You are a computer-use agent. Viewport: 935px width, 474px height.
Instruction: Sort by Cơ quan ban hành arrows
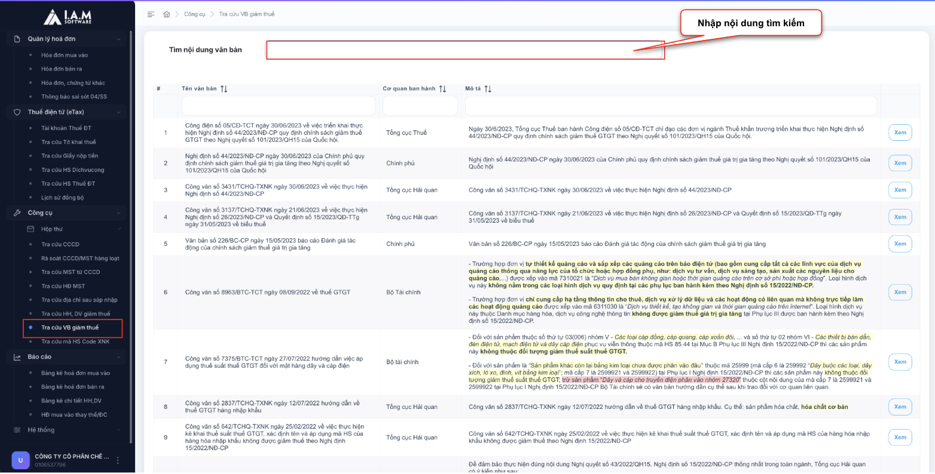coord(442,89)
